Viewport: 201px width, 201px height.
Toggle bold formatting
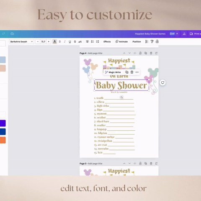[60, 41]
